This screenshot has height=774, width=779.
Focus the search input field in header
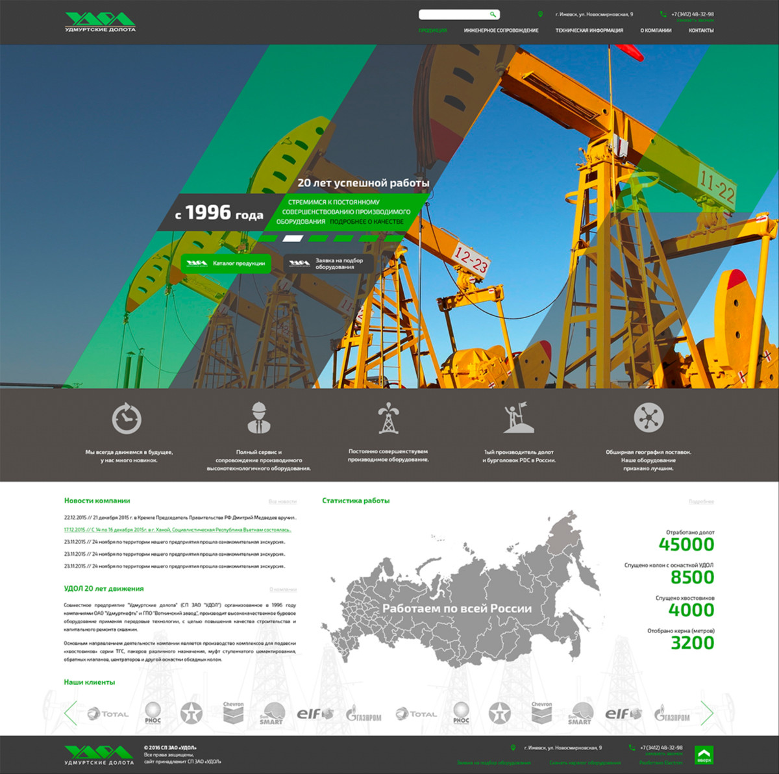pyautogui.click(x=454, y=14)
